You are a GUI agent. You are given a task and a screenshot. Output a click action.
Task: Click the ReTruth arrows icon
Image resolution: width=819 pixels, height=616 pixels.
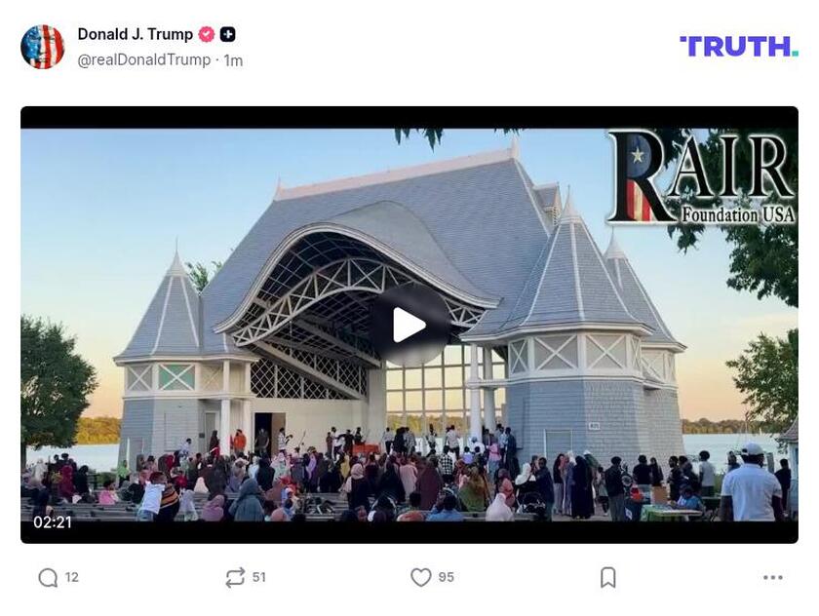[x=235, y=577]
